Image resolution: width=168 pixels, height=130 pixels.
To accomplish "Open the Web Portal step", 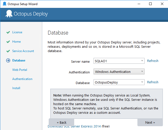I will [x=20, y=70].
